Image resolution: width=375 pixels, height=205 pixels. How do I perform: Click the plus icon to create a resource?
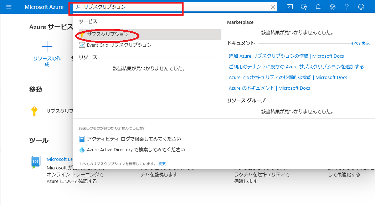[x=47, y=46]
